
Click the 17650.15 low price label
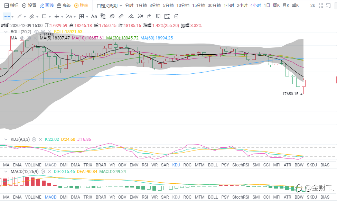pyautogui.click(x=290, y=94)
